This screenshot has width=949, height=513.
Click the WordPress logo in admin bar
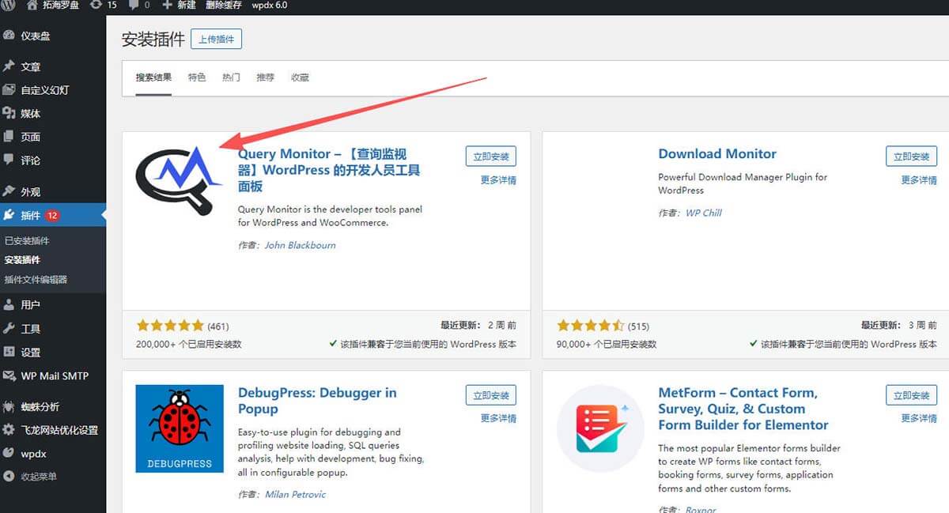[9, 6]
